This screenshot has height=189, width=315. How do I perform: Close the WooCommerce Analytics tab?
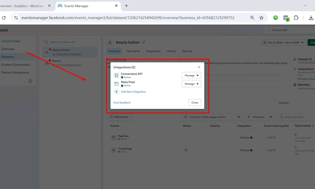[49, 6]
